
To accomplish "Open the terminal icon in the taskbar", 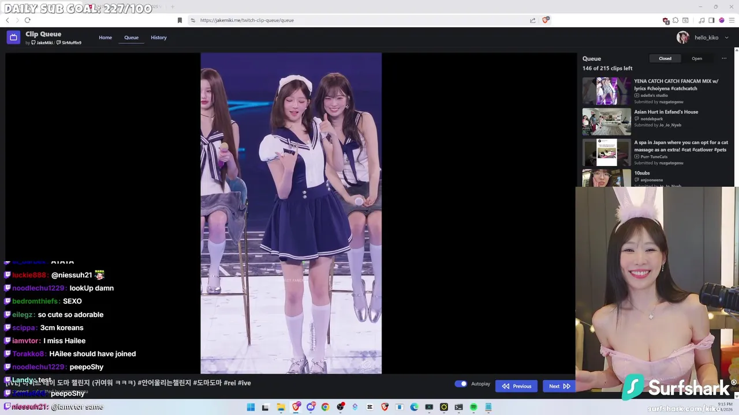I will 458,408.
